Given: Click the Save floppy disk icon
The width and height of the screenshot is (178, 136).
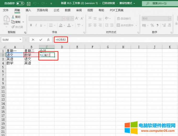Looking at the screenshot, I should click(x=29, y=3).
